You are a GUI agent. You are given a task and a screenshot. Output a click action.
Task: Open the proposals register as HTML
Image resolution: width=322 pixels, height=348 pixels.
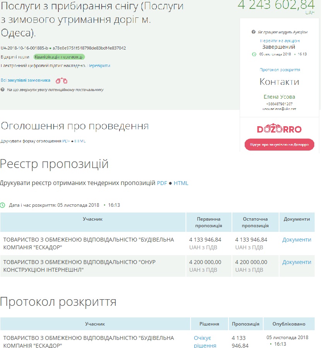coord(181,183)
